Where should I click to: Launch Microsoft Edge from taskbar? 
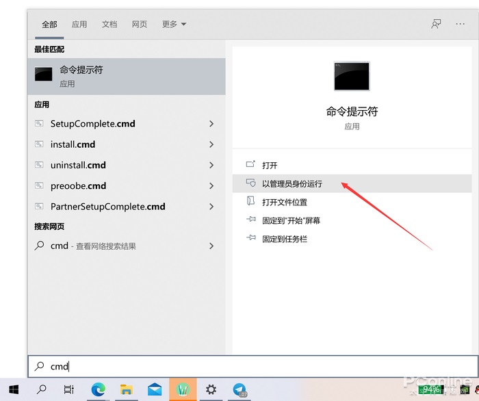tap(98, 389)
